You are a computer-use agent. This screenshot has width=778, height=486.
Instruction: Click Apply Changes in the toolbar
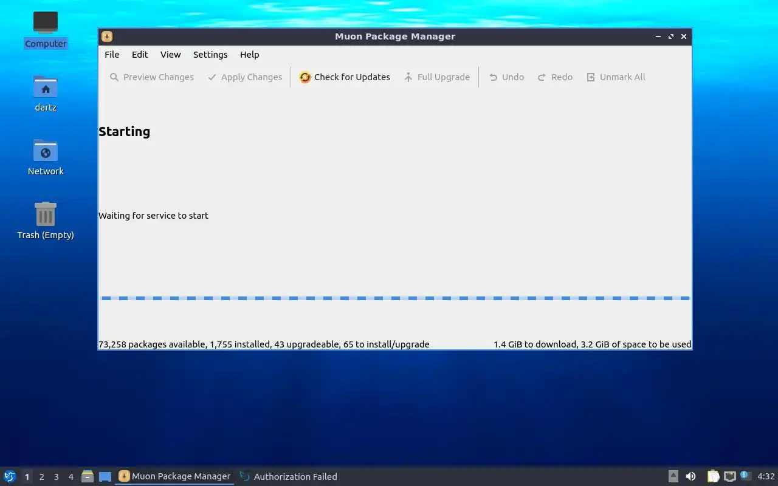245,77
